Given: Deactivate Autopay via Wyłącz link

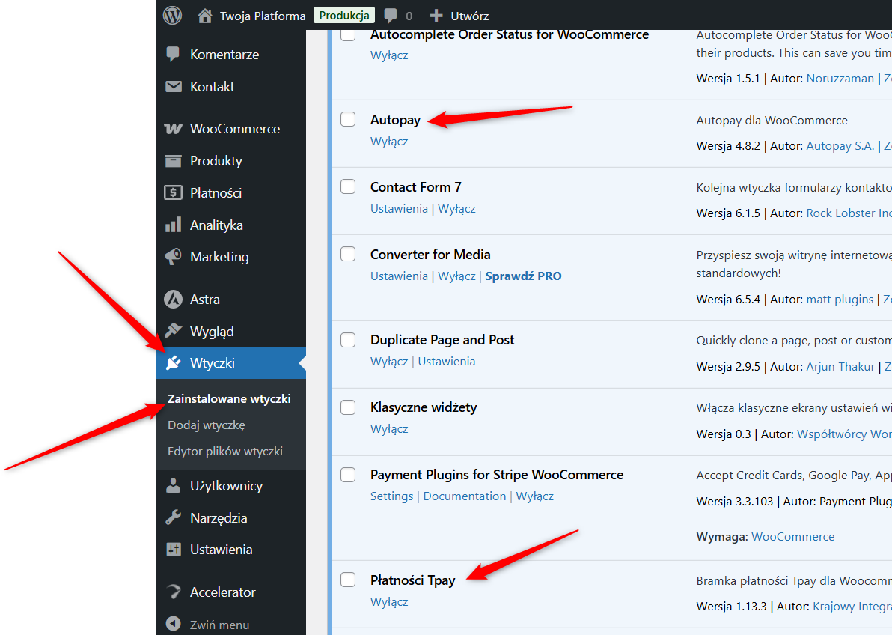Looking at the screenshot, I should point(389,142).
